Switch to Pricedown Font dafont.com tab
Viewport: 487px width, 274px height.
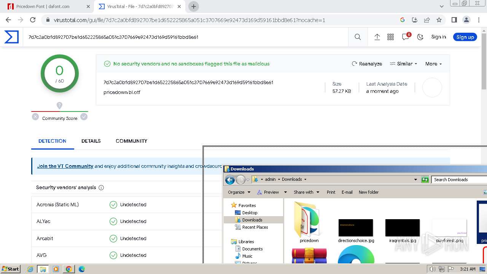coord(48,6)
